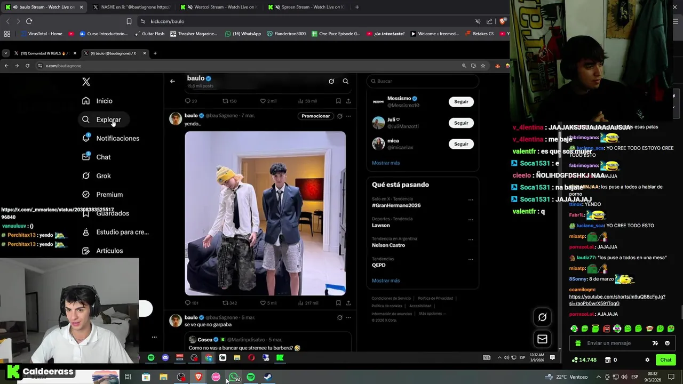Open the Kick shop icon showing 0
This screenshot has width=683, height=384.
coord(611,360)
